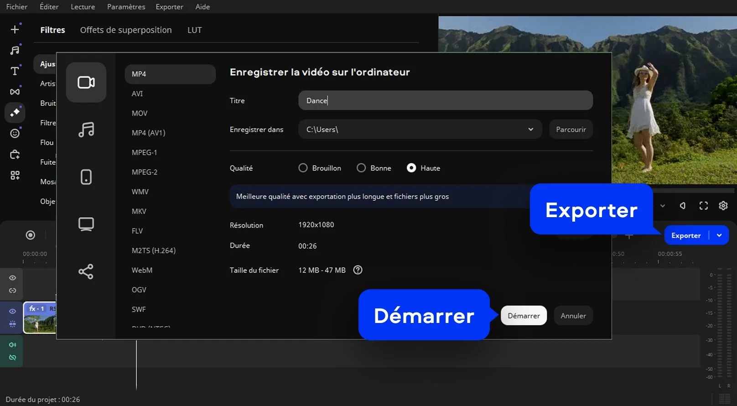The image size is (737, 406).
Task: Select the video export category icon
Action: pos(86,83)
